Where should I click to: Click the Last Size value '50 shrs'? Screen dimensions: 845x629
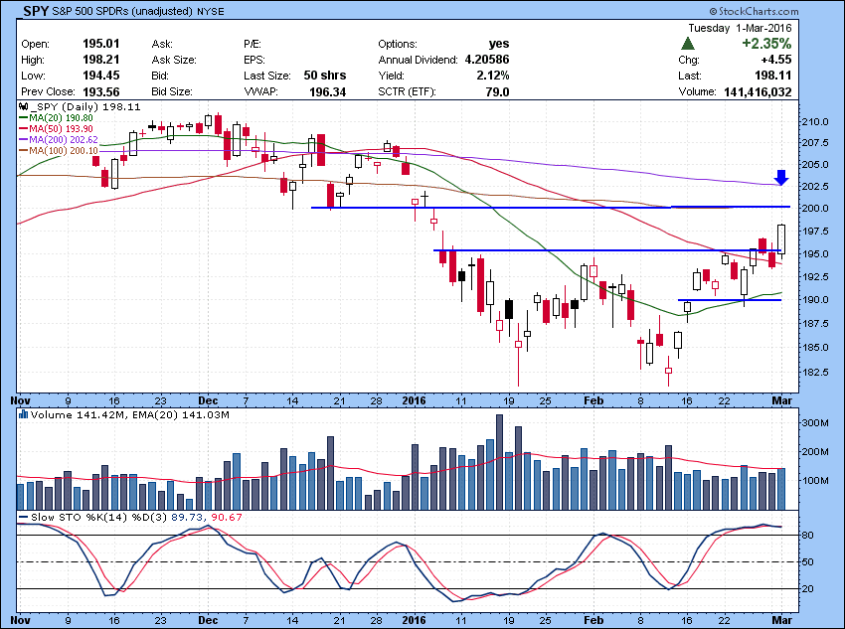pyautogui.click(x=324, y=76)
